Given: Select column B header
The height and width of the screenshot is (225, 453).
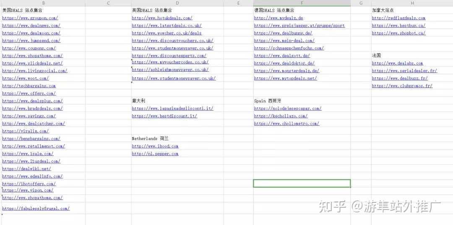Looking at the screenshot, I should tap(43, 3).
